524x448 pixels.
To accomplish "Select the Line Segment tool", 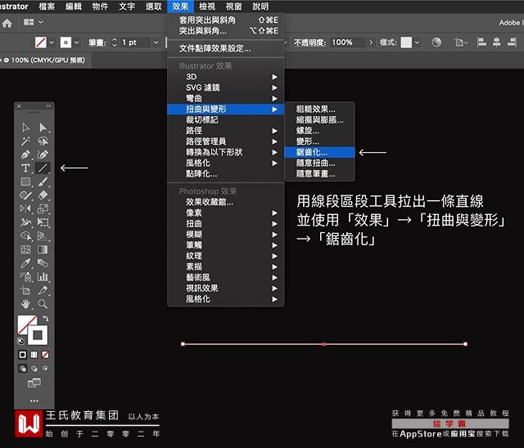I will tap(43, 168).
